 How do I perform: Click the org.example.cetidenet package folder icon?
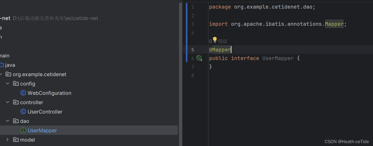(x=9, y=74)
